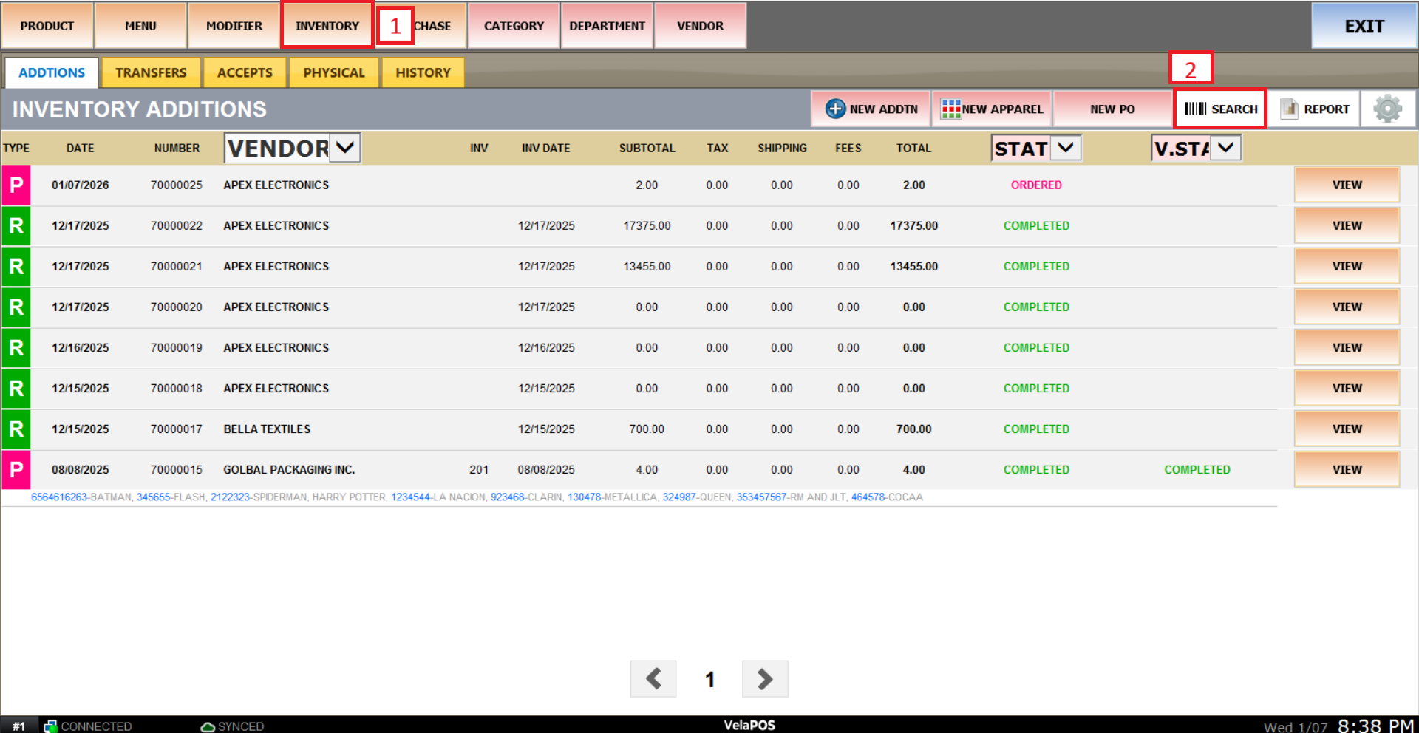
Task: Expand the VENDOR filter dropdown
Action: tap(344, 148)
